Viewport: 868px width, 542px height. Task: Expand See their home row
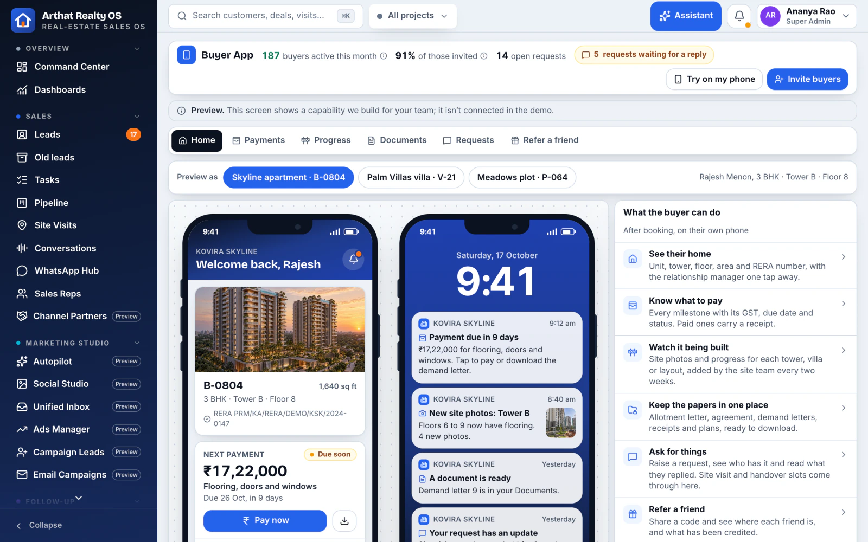[736, 266]
